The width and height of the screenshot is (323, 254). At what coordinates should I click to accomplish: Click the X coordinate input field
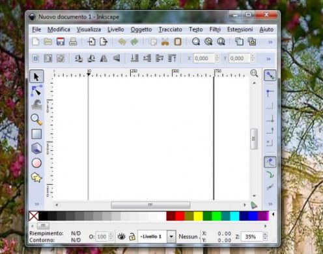pyautogui.click(x=204, y=58)
